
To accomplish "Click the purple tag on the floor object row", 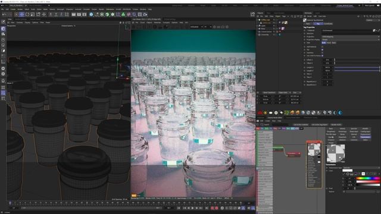I will coord(283,29).
